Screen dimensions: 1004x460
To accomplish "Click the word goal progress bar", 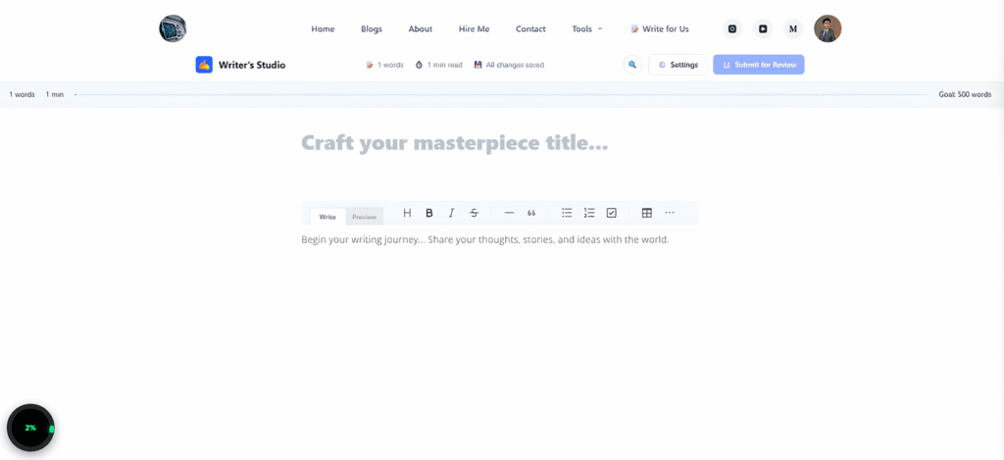I will pos(500,95).
